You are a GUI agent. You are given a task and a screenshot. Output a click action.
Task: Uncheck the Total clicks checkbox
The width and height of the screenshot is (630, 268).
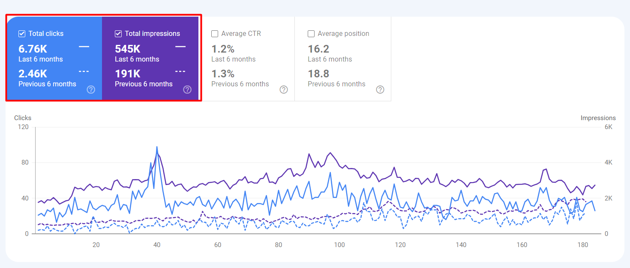(x=22, y=34)
